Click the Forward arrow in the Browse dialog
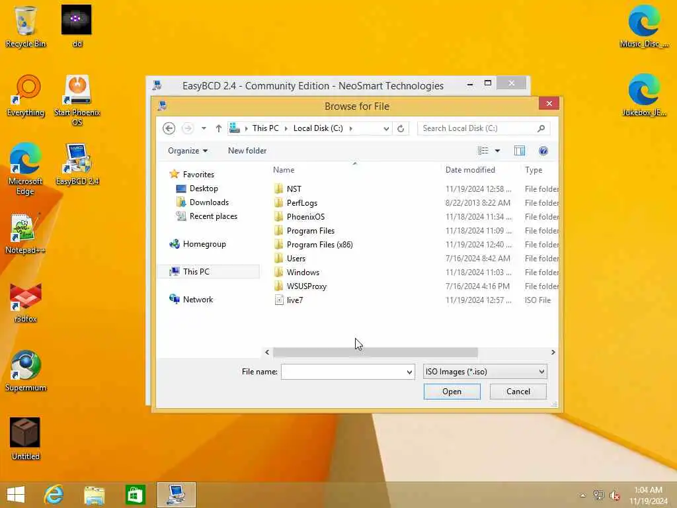Viewport: 677px width, 508px height. coord(187,128)
